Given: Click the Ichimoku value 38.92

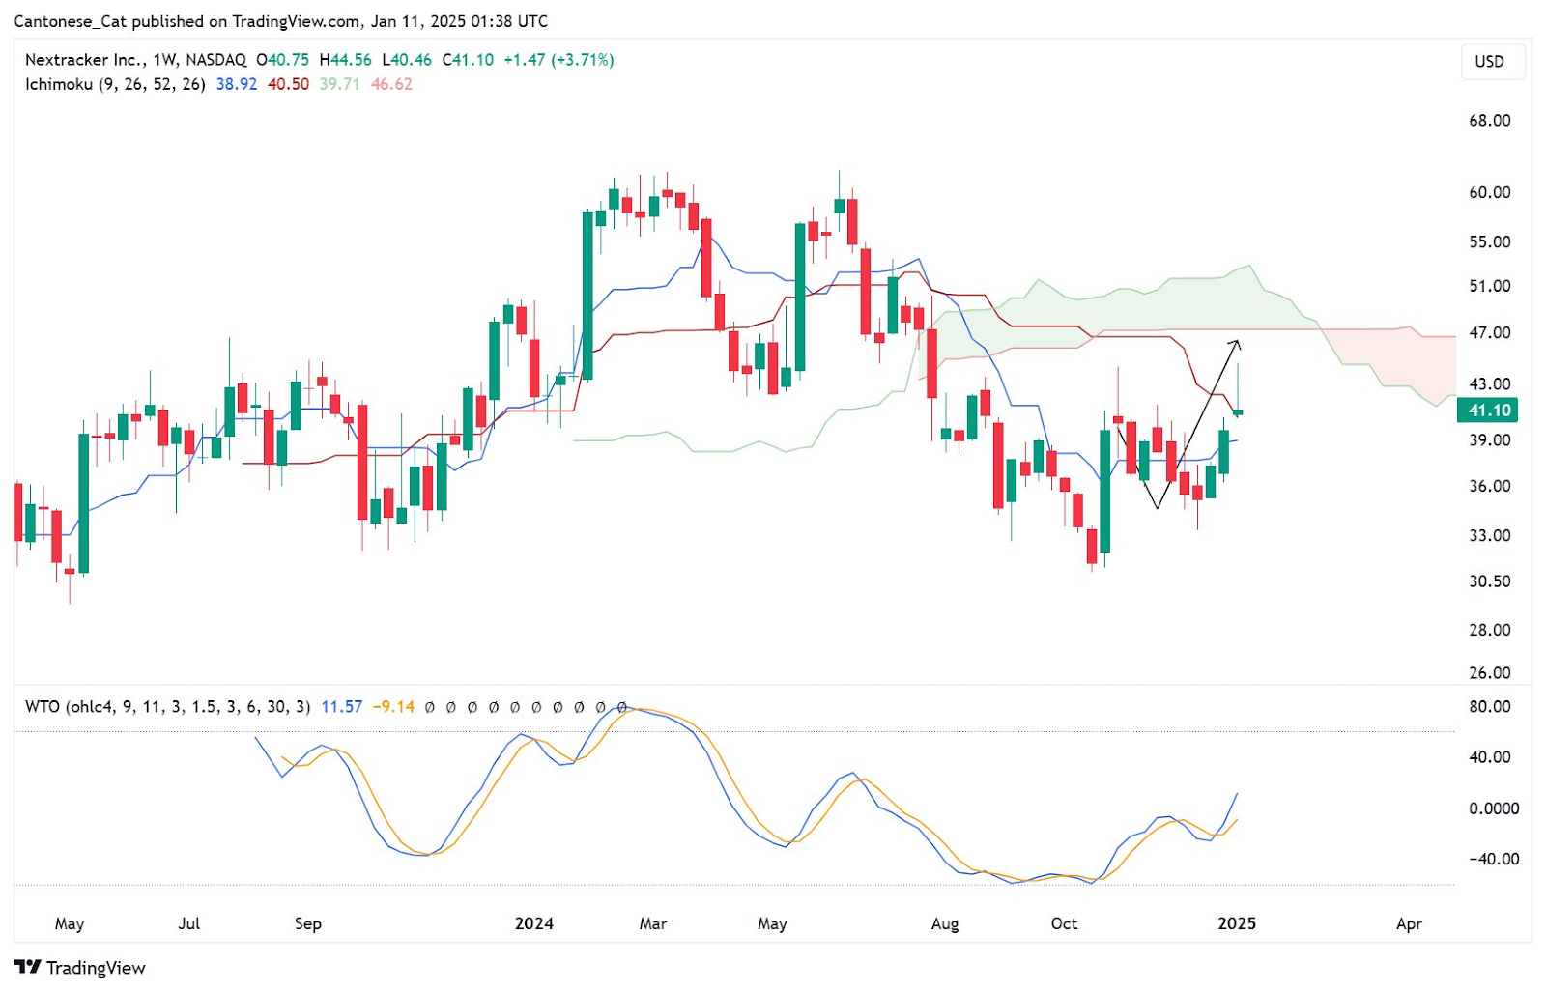Looking at the screenshot, I should (x=237, y=84).
